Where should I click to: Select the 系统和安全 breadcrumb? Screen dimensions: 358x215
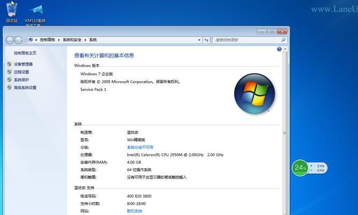click(72, 40)
